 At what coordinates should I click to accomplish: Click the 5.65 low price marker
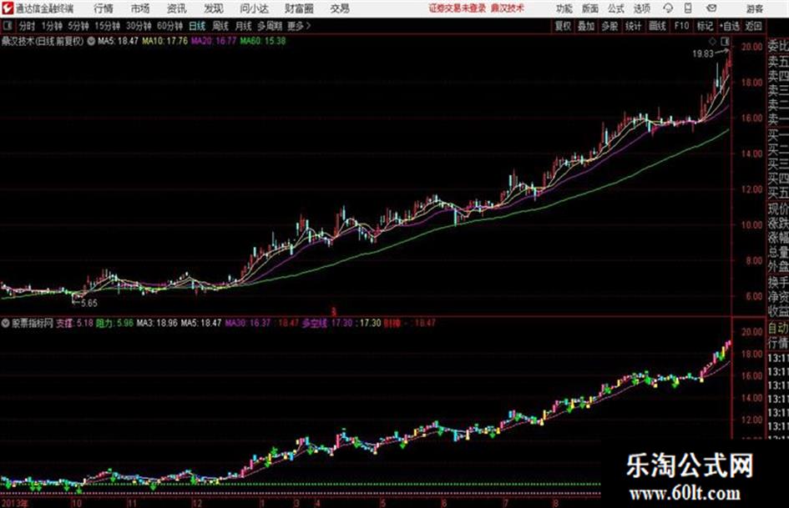point(89,303)
